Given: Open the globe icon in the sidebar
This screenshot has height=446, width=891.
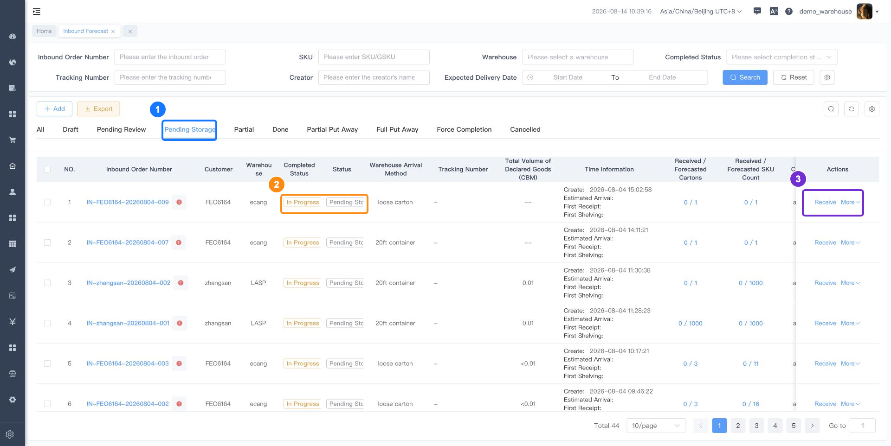Looking at the screenshot, I should 13,62.
